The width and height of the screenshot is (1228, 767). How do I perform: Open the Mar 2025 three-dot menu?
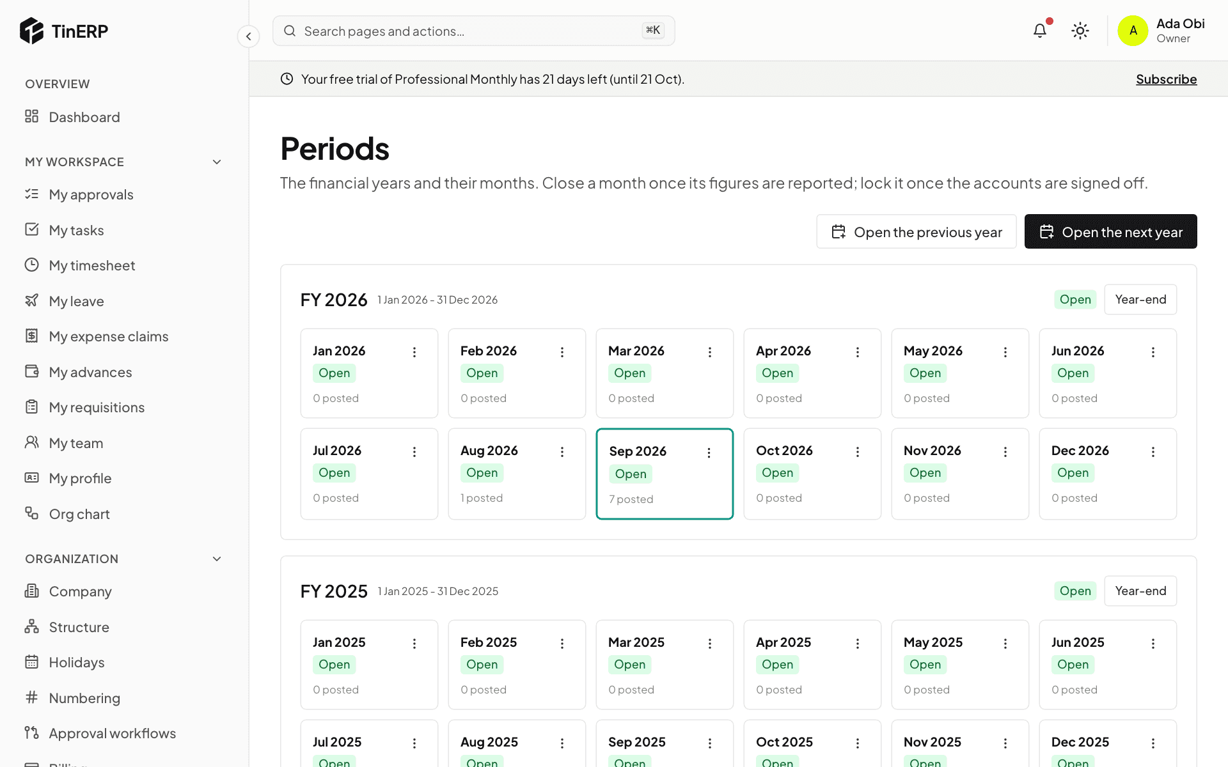[710, 644]
